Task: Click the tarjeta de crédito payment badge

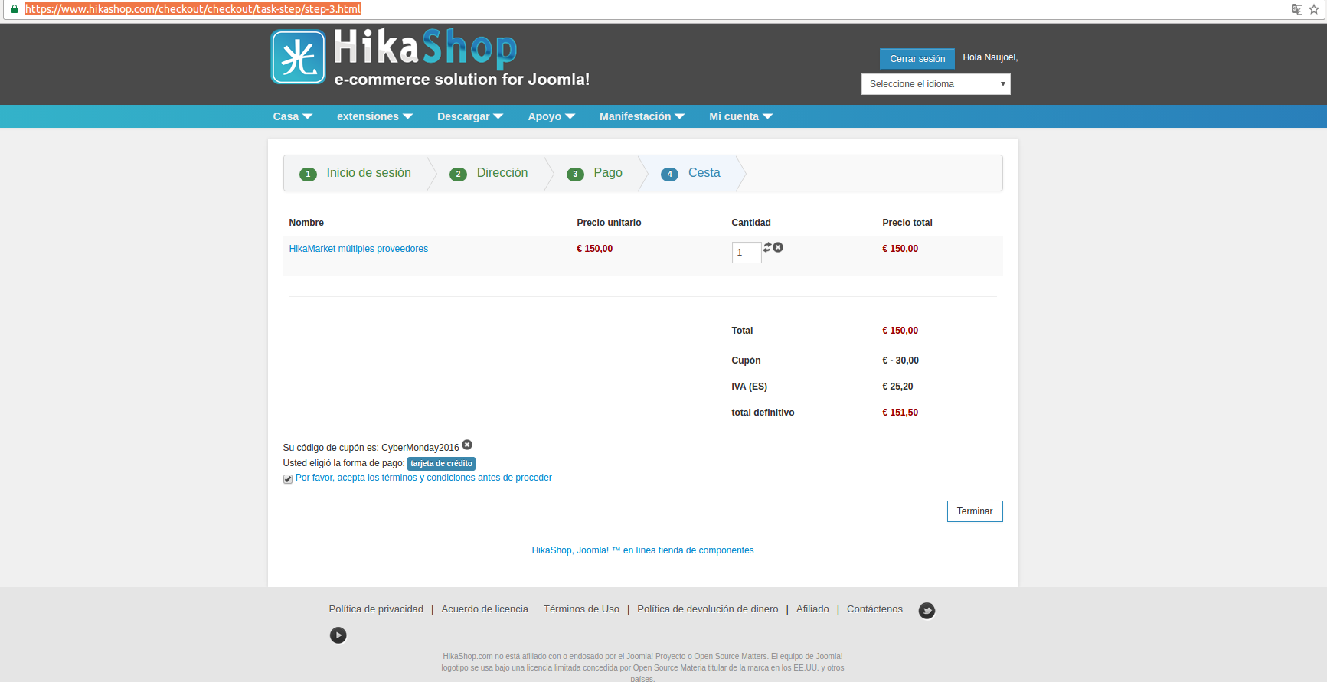Action: point(441,463)
